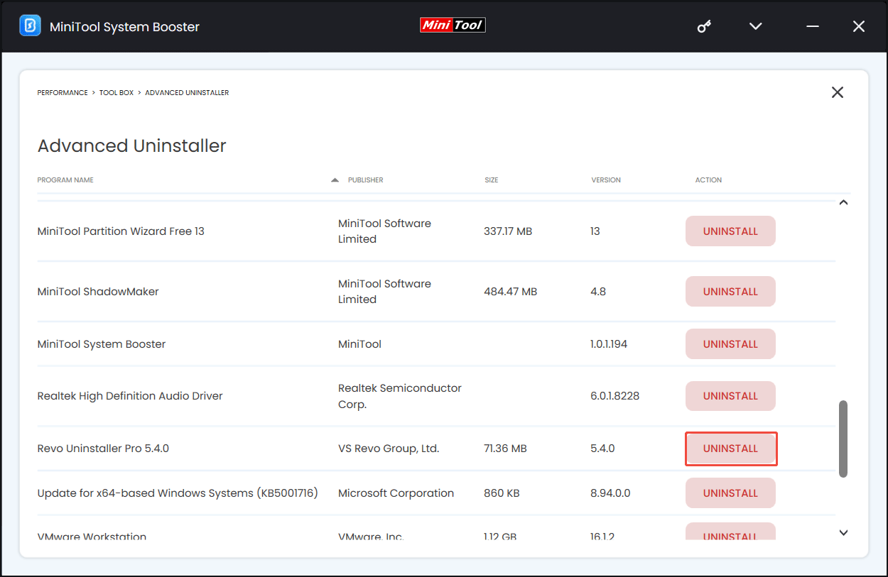Uninstall MiniTool ShadowMaker
Viewport: 888px width, 577px height.
(x=730, y=291)
